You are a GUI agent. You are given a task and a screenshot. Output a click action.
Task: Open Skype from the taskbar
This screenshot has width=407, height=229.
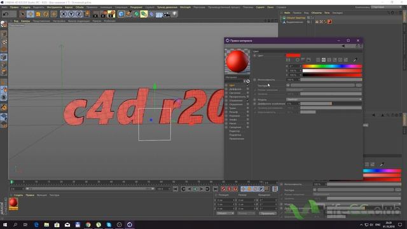(x=109, y=225)
